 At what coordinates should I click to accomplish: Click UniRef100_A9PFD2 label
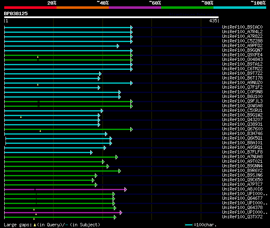[242, 46]
